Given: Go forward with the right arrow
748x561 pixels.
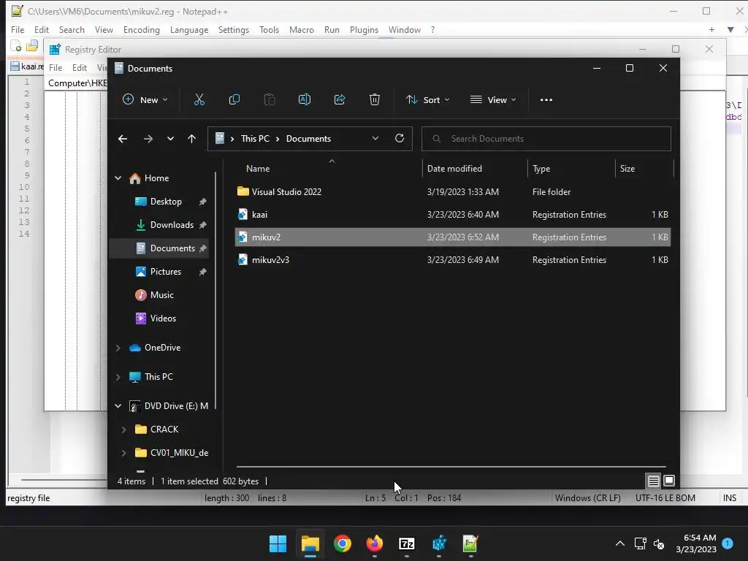Looking at the screenshot, I should click(148, 139).
